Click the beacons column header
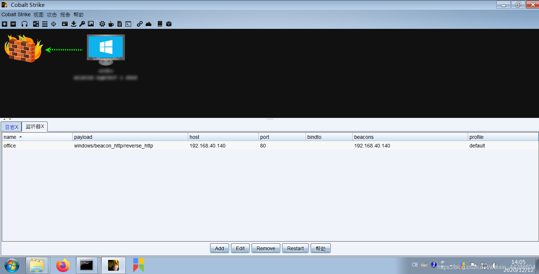The width and height of the screenshot is (539, 274). [410, 137]
